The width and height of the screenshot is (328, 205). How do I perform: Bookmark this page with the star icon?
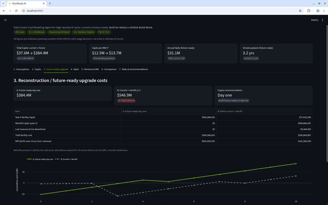[300, 11]
